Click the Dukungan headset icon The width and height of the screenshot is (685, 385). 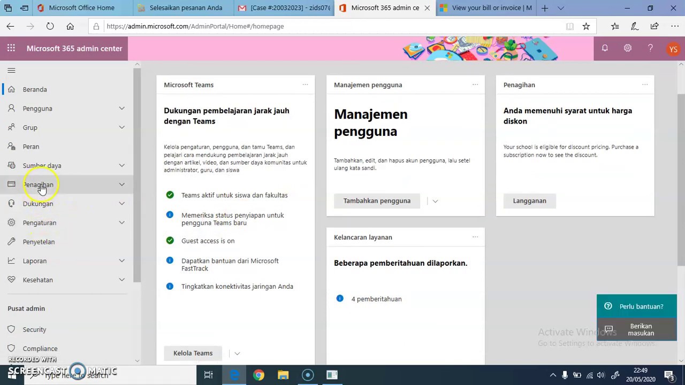[11, 203]
